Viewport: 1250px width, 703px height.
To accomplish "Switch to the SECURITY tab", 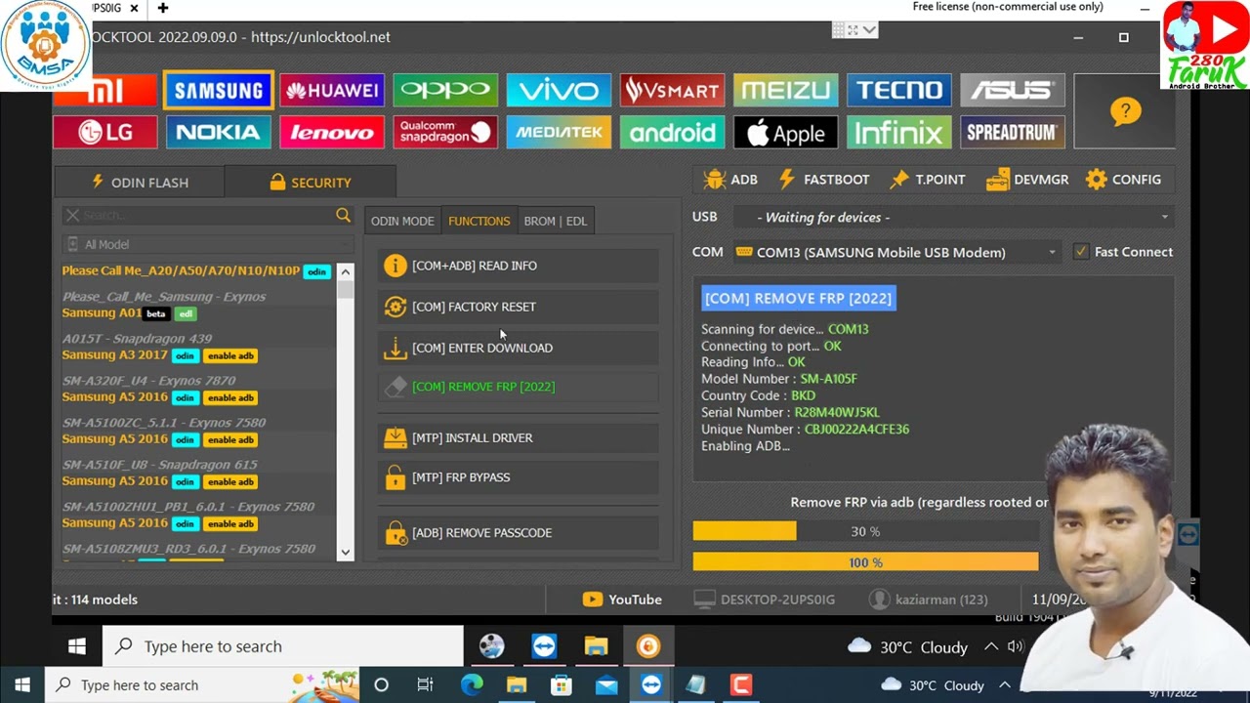I will (310, 183).
